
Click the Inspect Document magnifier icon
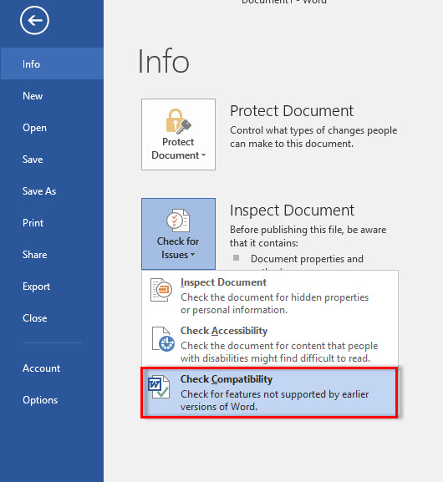pyautogui.click(x=161, y=290)
